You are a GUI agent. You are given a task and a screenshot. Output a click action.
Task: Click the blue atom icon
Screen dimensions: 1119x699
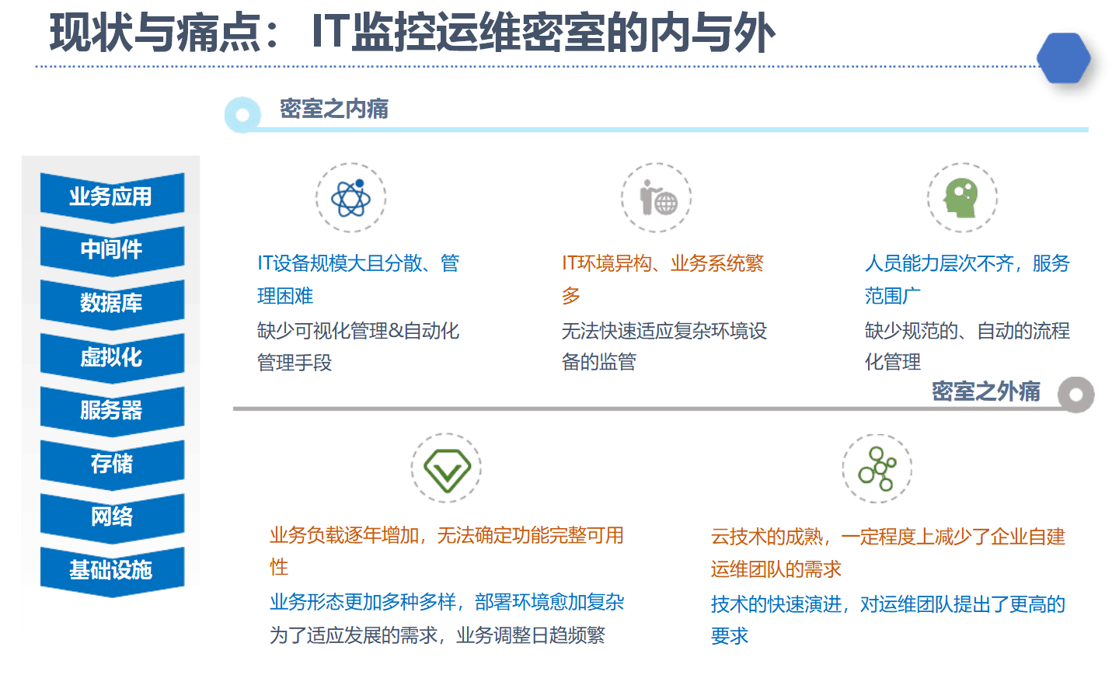point(350,198)
